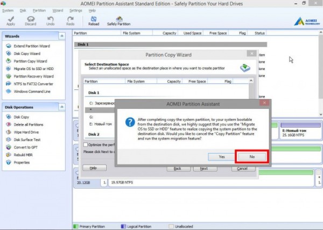Click Primary Partition legend swatch
This screenshot has width=323, height=230.
coord(76,226)
